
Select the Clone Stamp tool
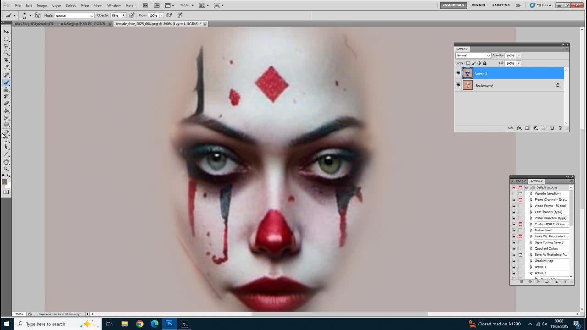(x=6, y=89)
